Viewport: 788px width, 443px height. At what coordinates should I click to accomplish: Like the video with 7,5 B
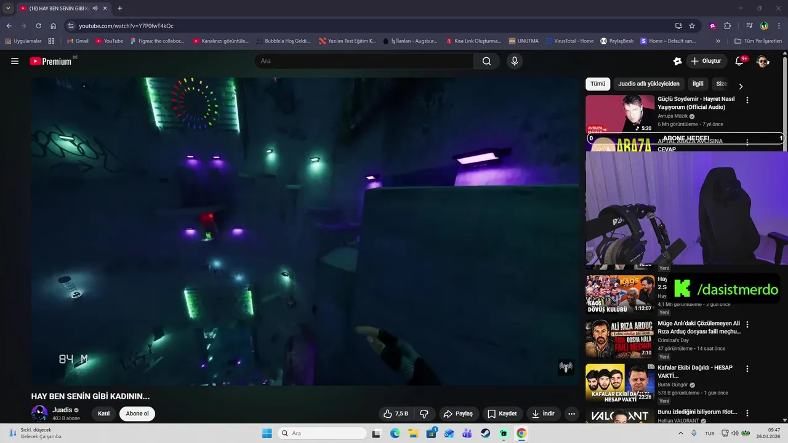(395, 413)
